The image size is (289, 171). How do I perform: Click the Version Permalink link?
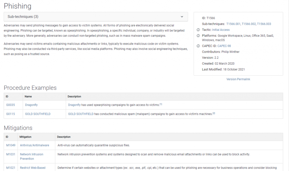tap(238, 79)
